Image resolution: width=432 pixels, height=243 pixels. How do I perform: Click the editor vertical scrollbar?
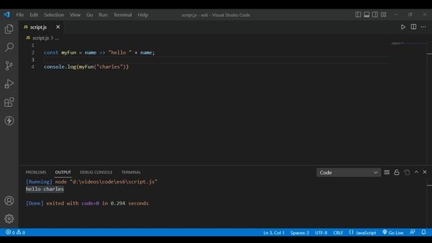point(429,103)
